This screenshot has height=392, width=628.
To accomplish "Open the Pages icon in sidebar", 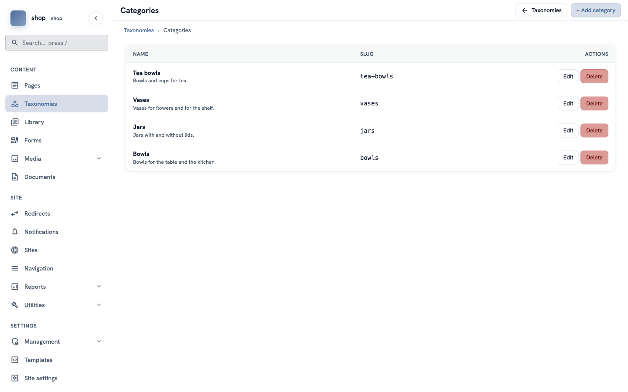I will [x=15, y=85].
